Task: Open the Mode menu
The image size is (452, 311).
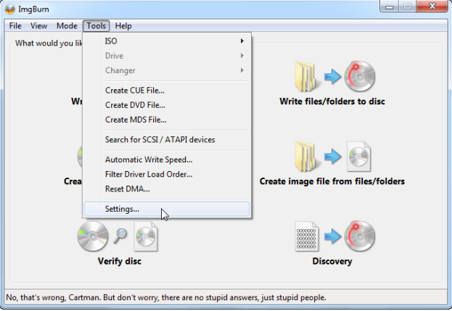Action: pyautogui.click(x=67, y=26)
